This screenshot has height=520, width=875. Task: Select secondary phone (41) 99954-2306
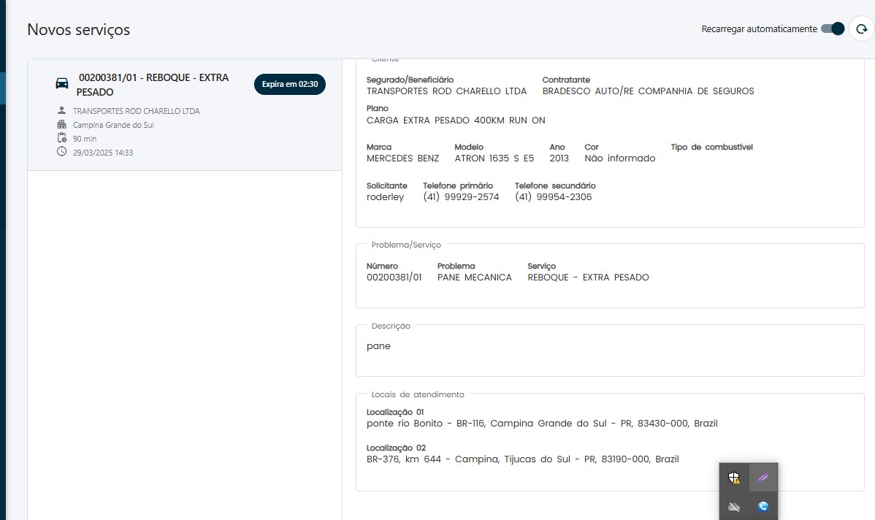553,197
